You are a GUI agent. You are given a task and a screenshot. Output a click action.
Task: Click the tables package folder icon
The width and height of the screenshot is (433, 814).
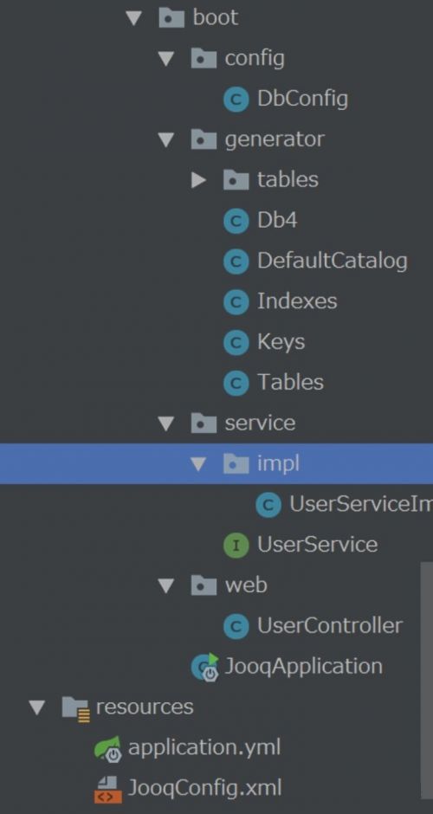coord(236,180)
